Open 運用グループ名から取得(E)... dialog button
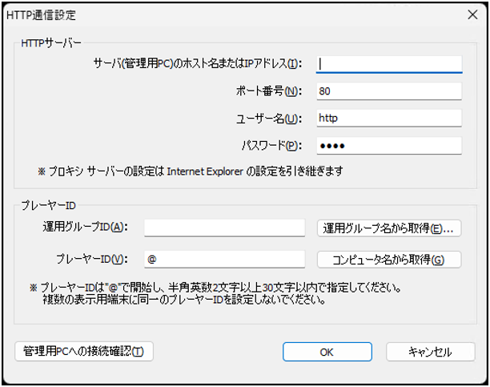Viewport: 490px width, 387px height. 389,228
